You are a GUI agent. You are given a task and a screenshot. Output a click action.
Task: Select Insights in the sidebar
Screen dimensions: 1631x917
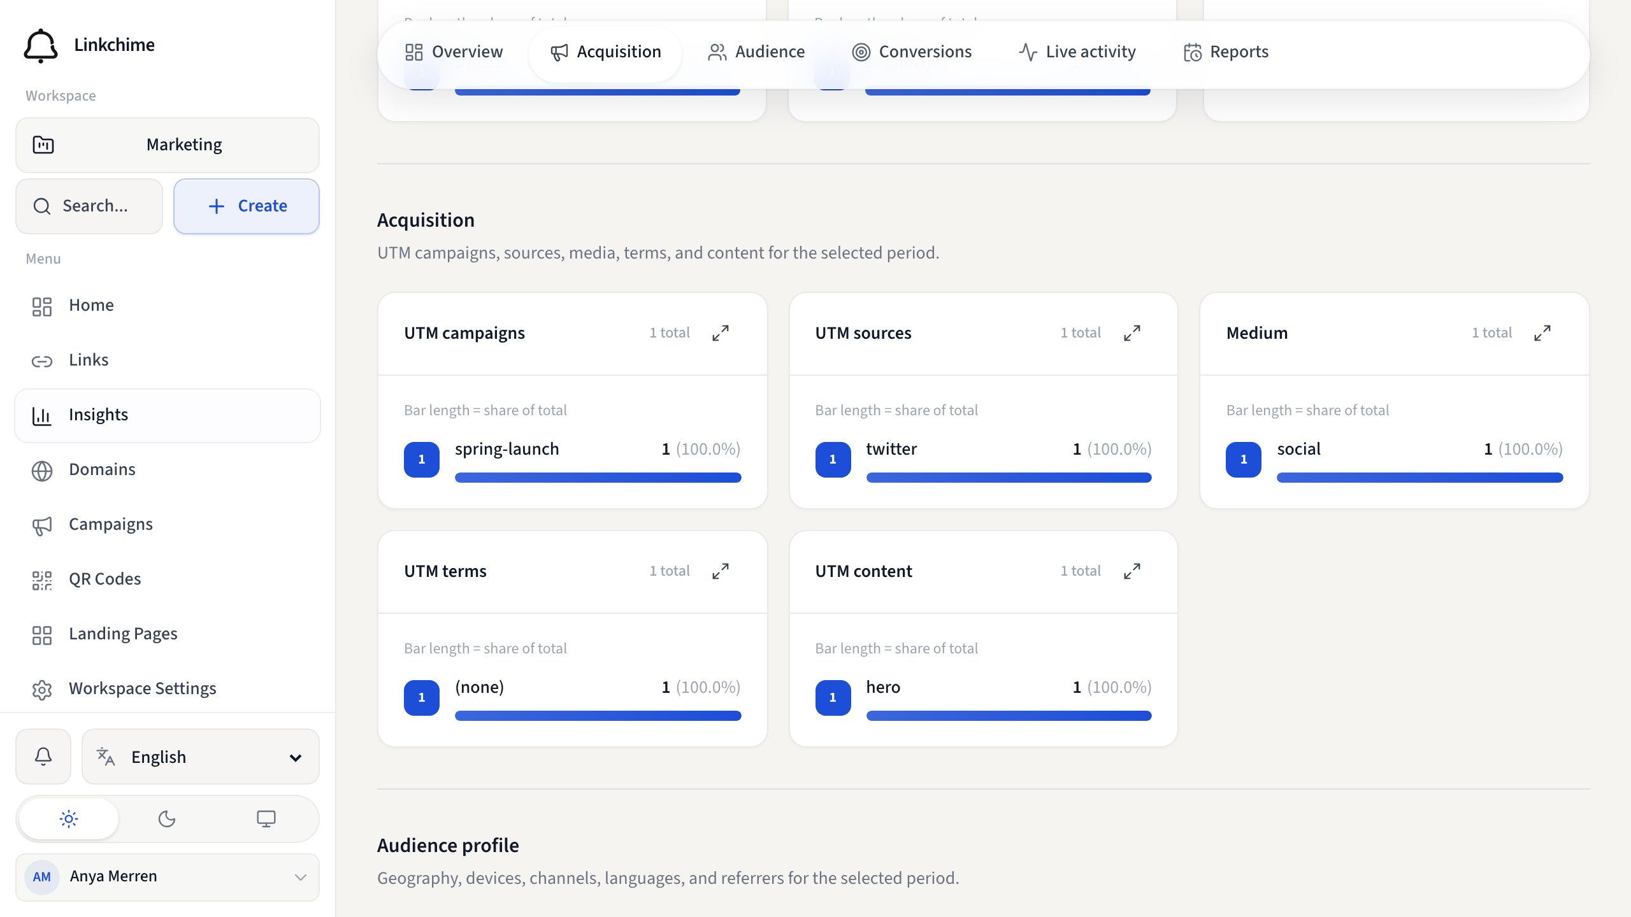pos(168,415)
